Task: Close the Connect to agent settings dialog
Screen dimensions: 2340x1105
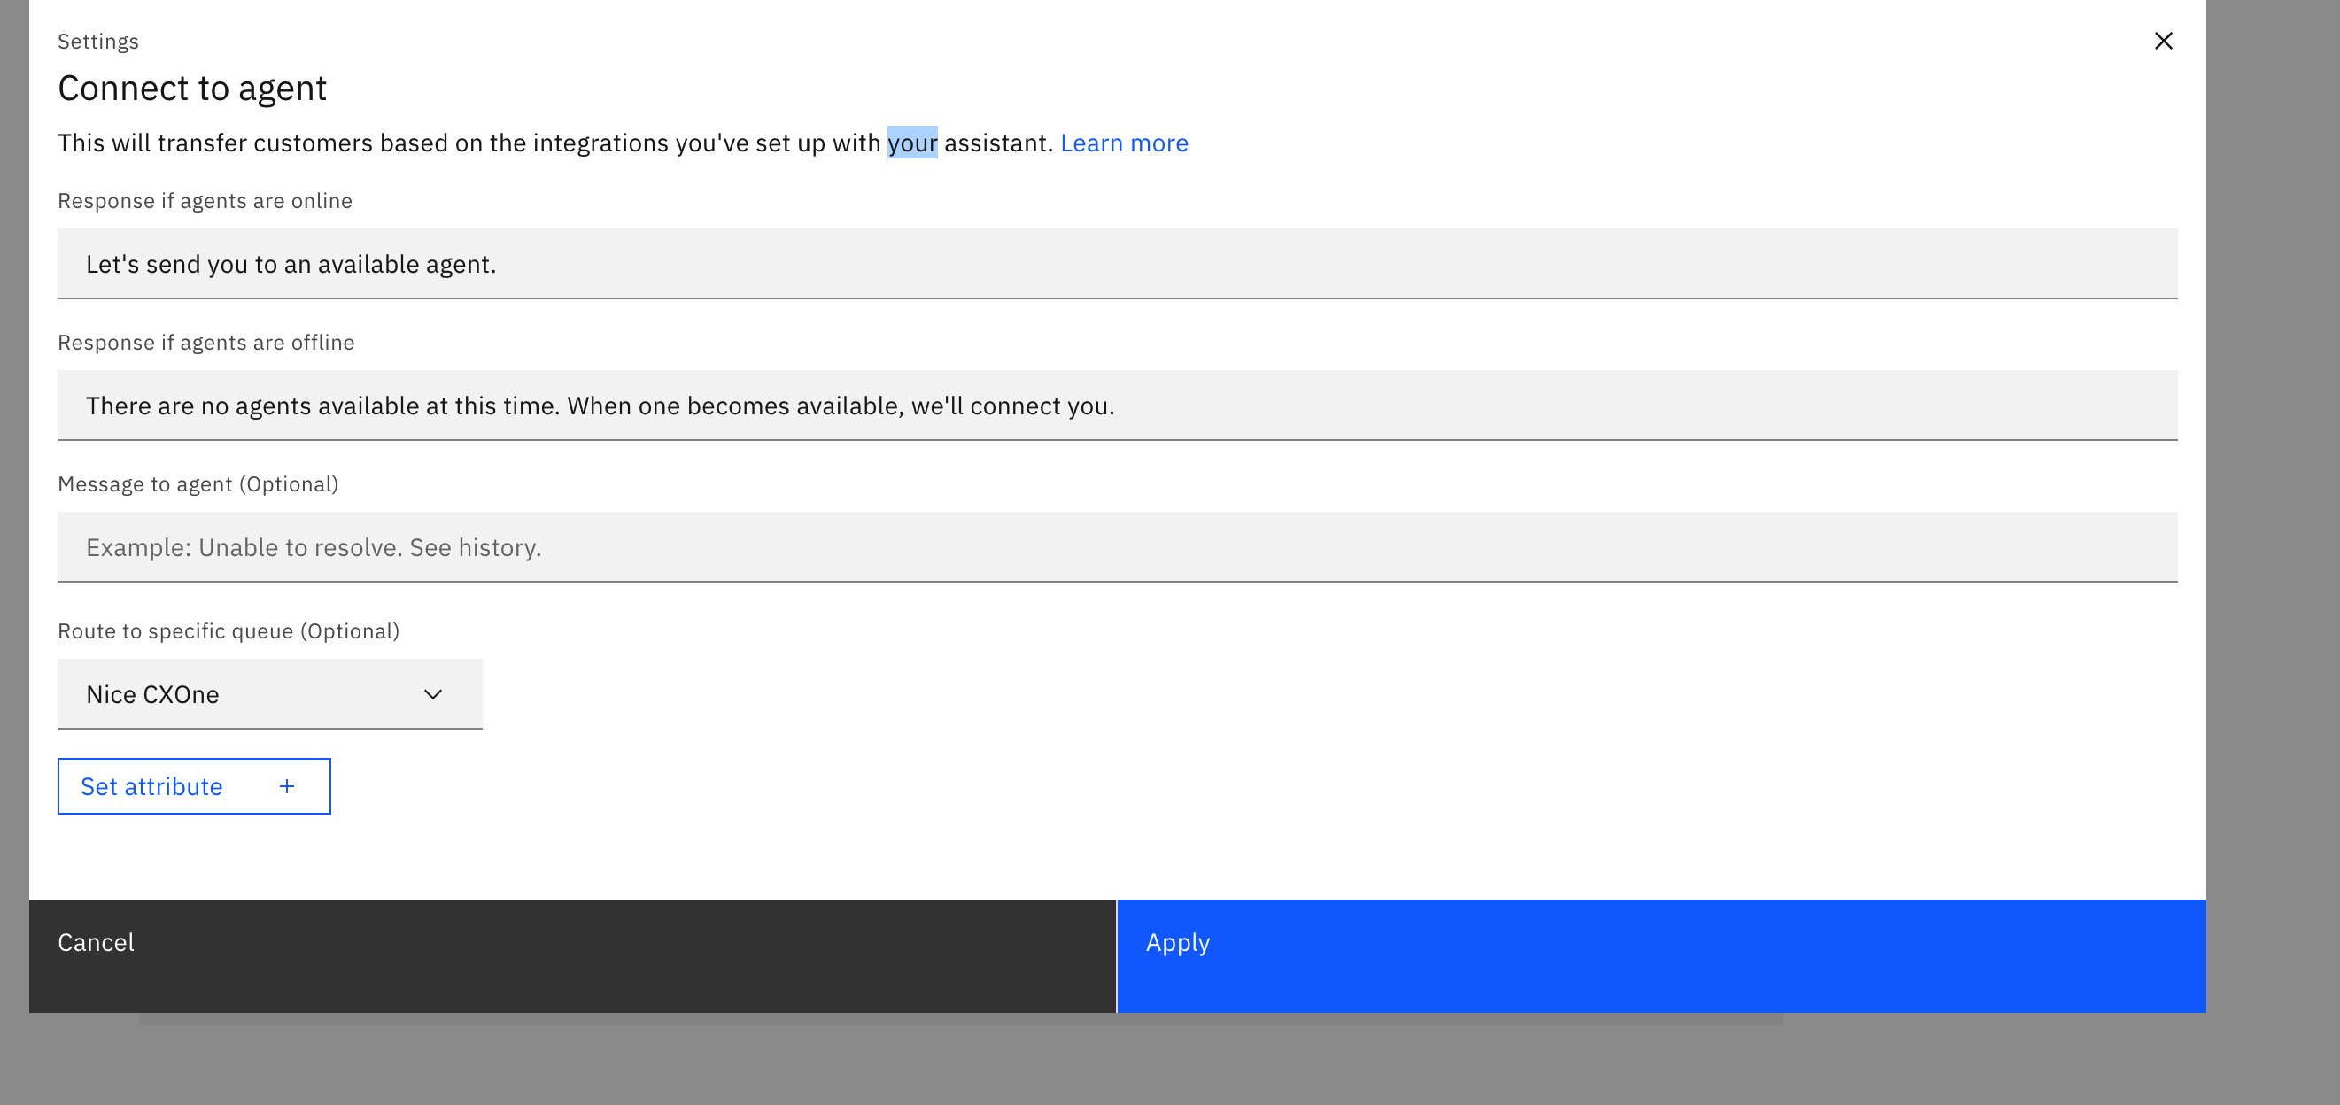Action: 2165,40
